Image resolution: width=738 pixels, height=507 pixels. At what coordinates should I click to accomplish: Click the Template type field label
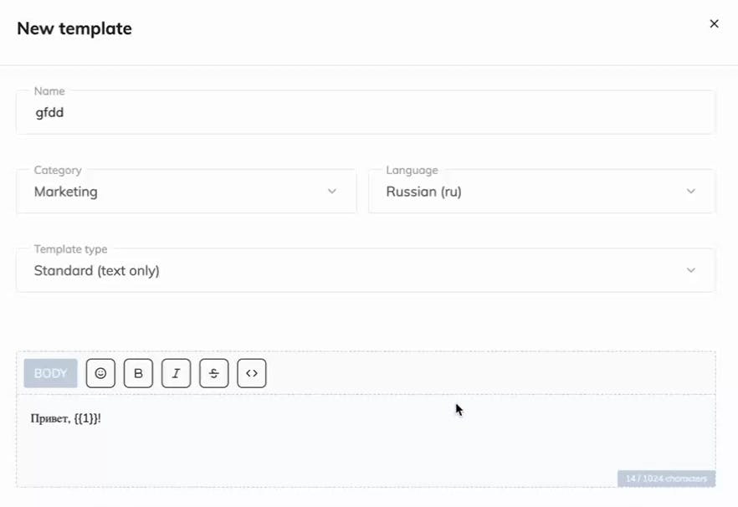coord(70,249)
